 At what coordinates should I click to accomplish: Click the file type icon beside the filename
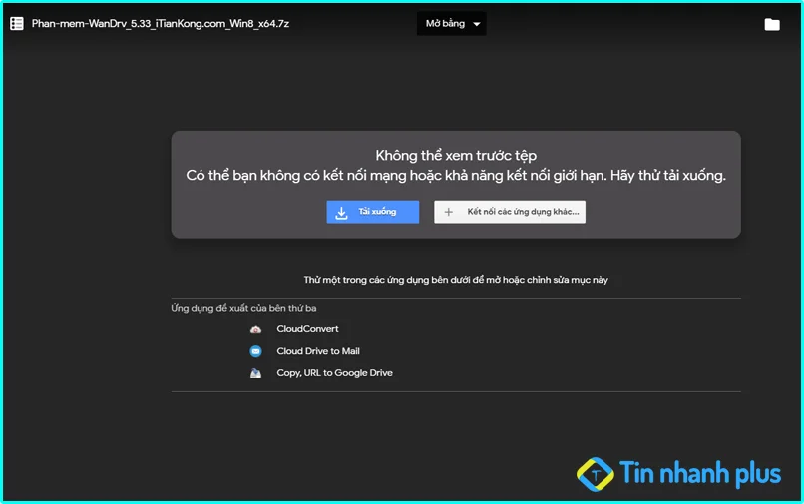[x=16, y=24]
